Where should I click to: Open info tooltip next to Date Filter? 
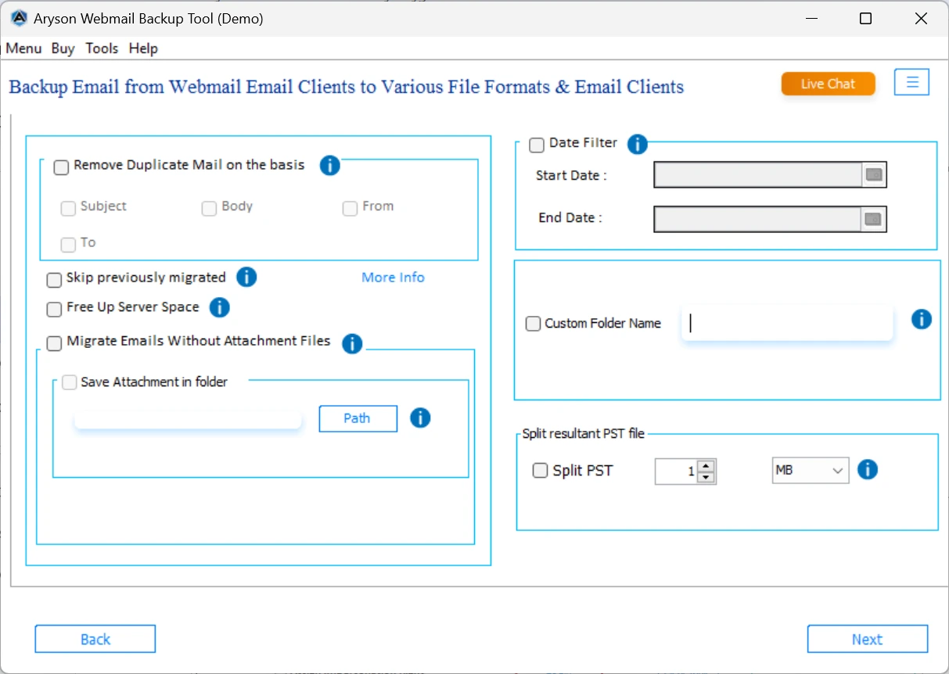pos(637,145)
